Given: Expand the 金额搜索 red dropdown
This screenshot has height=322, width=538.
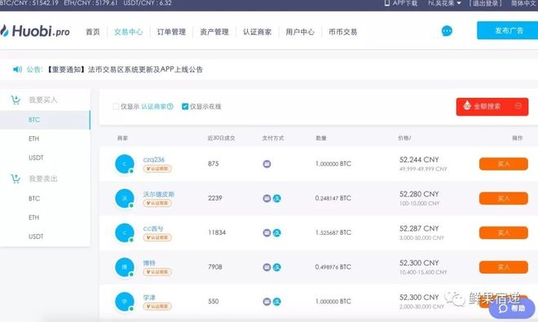Looking at the screenshot, I should [492, 107].
